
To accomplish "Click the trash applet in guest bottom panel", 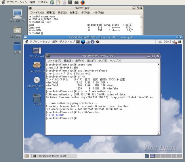I will [147, 156].
